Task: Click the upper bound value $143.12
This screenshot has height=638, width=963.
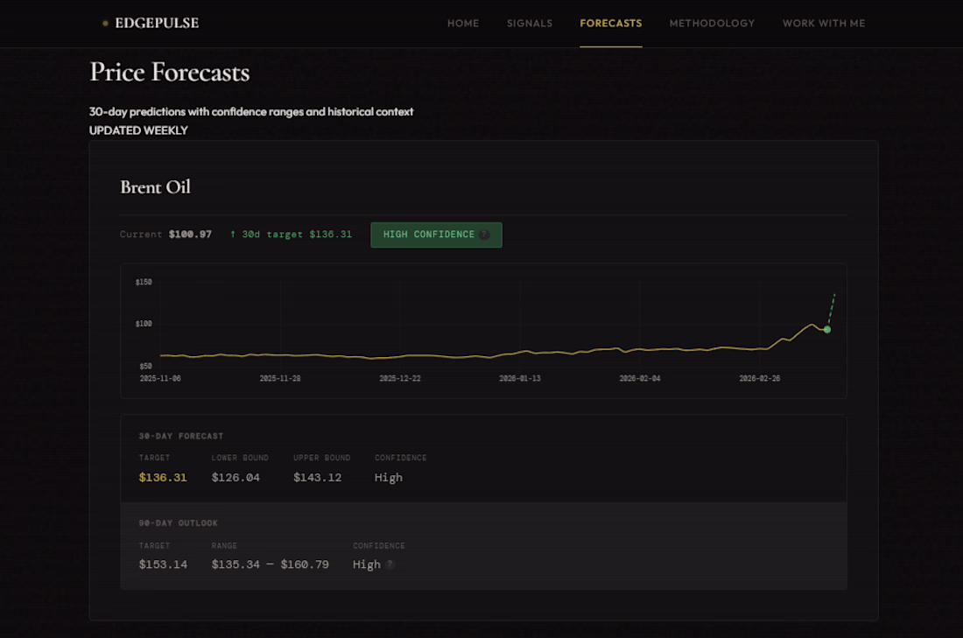Action: tap(318, 478)
